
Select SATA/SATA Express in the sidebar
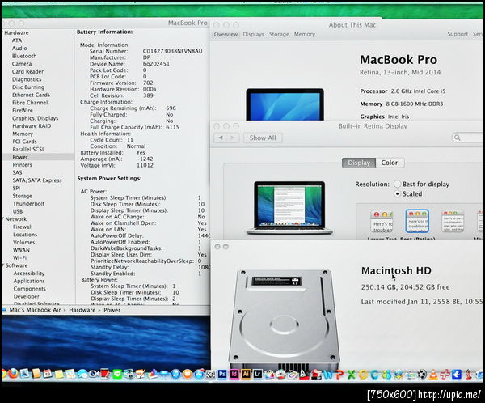tap(37, 180)
